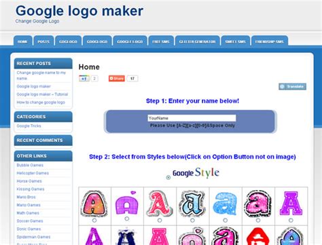Click the orange Share icon button
Image resolution: width=322 pixels, height=245 pixels.
pyautogui.click(x=117, y=79)
